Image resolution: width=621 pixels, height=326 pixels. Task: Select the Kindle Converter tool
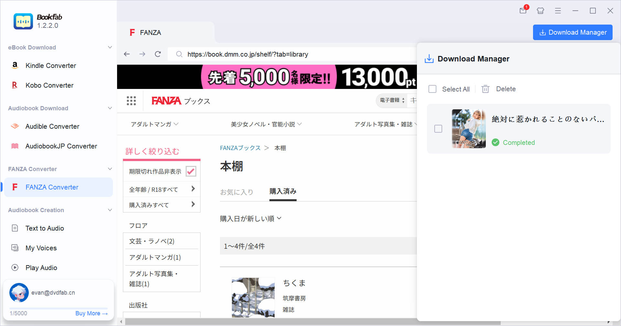click(x=51, y=65)
